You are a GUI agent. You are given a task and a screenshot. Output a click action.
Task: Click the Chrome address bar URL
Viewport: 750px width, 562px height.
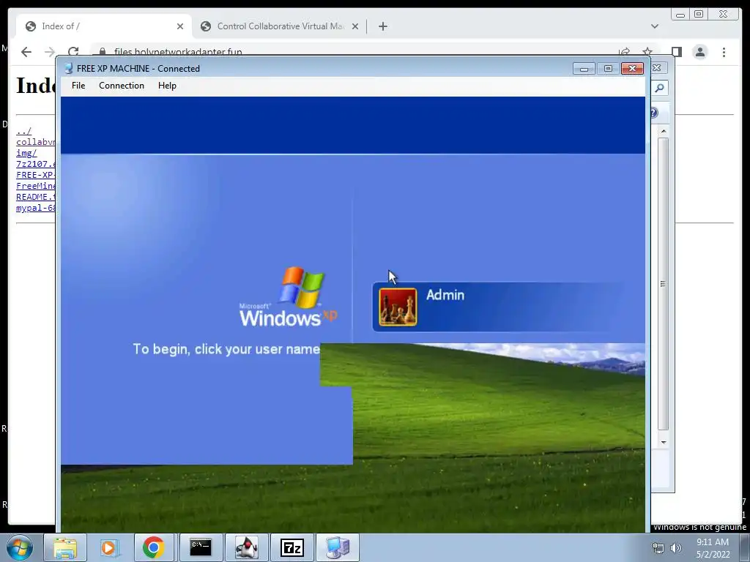coord(178,52)
